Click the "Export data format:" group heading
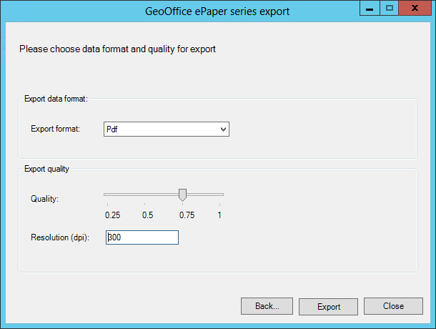 56,99
